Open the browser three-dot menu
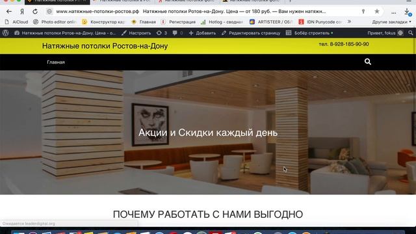Viewport: 416px width, 234px height. click(x=394, y=12)
